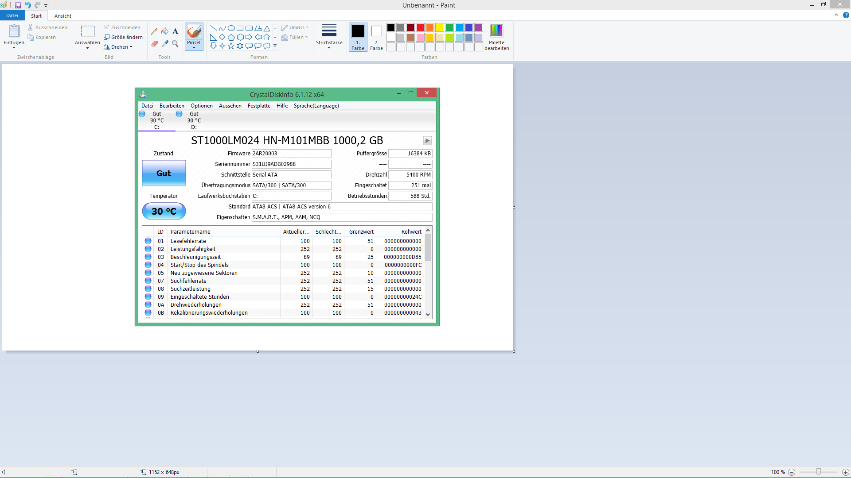Expand the Pinsel brush dropdown
Viewport: 851px width, 478px height.
(x=194, y=47)
